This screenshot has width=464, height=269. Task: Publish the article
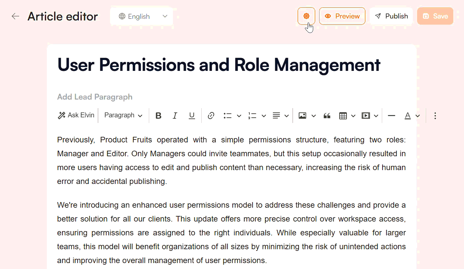pyautogui.click(x=391, y=16)
